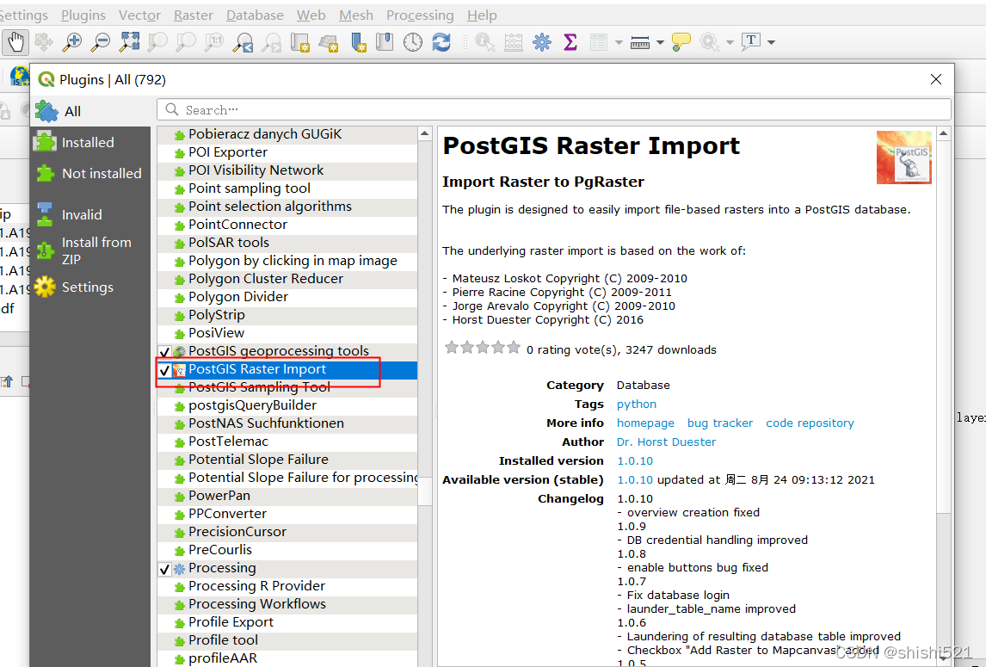Screen dimensions: 986x667
Task: Click Statistical Summary sigma icon
Action: click(570, 42)
